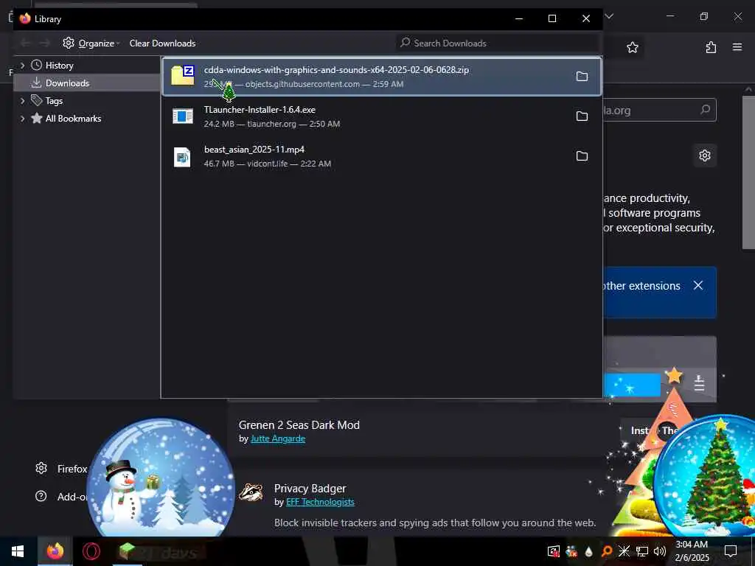
Task: Bookmark page with Firefox star icon
Action: click(632, 47)
